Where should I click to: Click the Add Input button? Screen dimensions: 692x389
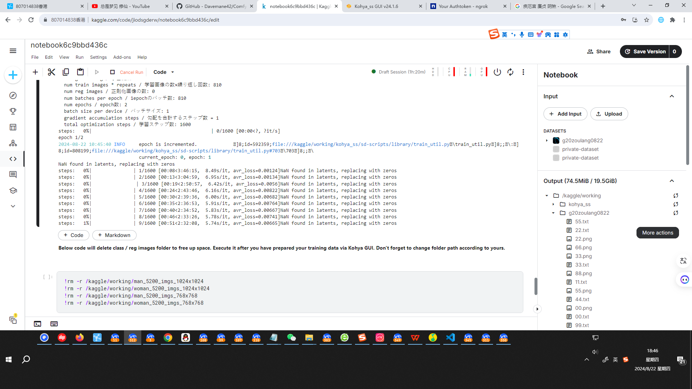coord(565,114)
